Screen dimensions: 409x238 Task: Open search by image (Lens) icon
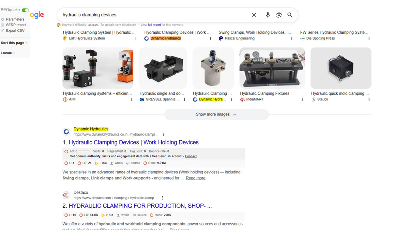pos(279,15)
